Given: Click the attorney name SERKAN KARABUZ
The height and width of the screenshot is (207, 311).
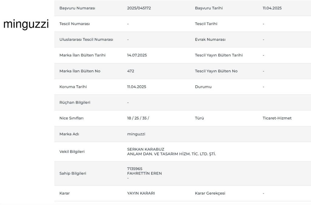Looking at the screenshot, I should click(x=145, y=149).
